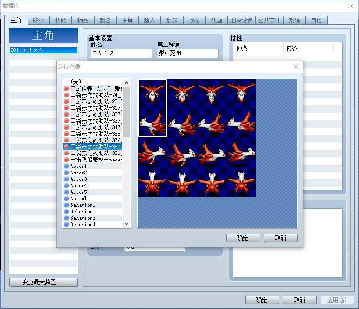The image size is (359, 309).
Task: Click the blue icon beside Actor5
Action: pyautogui.click(x=66, y=192)
